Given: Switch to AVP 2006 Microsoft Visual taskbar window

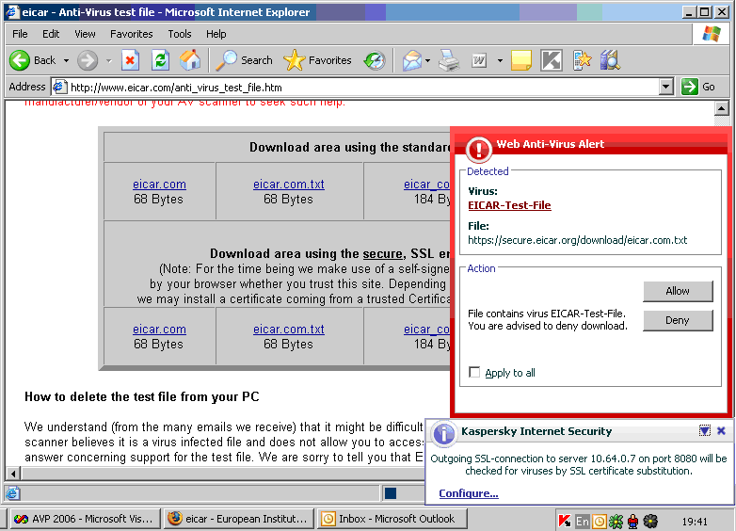Looking at the screenshot, I should [x=84, y=519].
